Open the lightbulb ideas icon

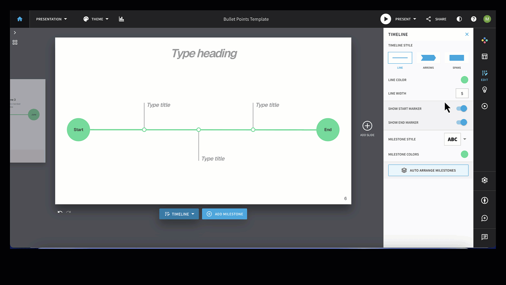coord(484,90)
